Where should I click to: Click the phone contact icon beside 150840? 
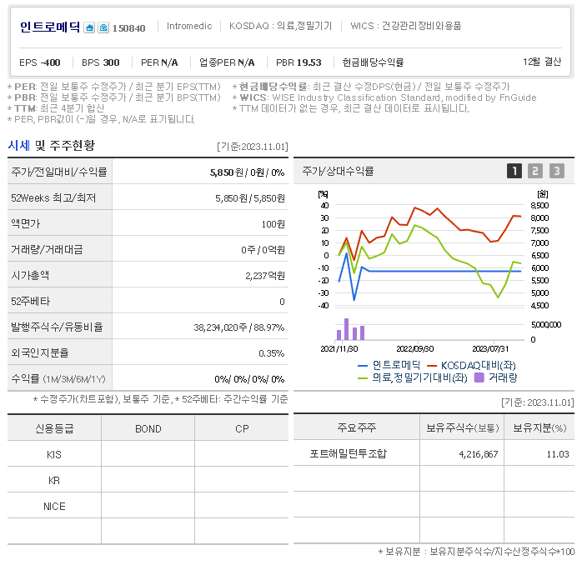coord(103,27)
